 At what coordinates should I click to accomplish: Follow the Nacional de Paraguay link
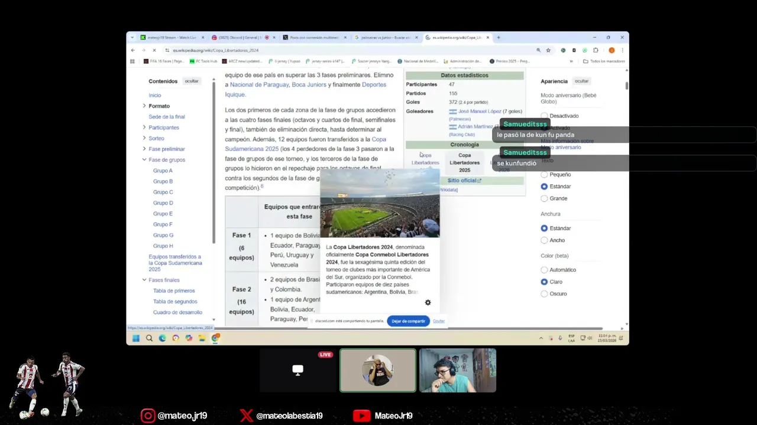click(259, 84)
